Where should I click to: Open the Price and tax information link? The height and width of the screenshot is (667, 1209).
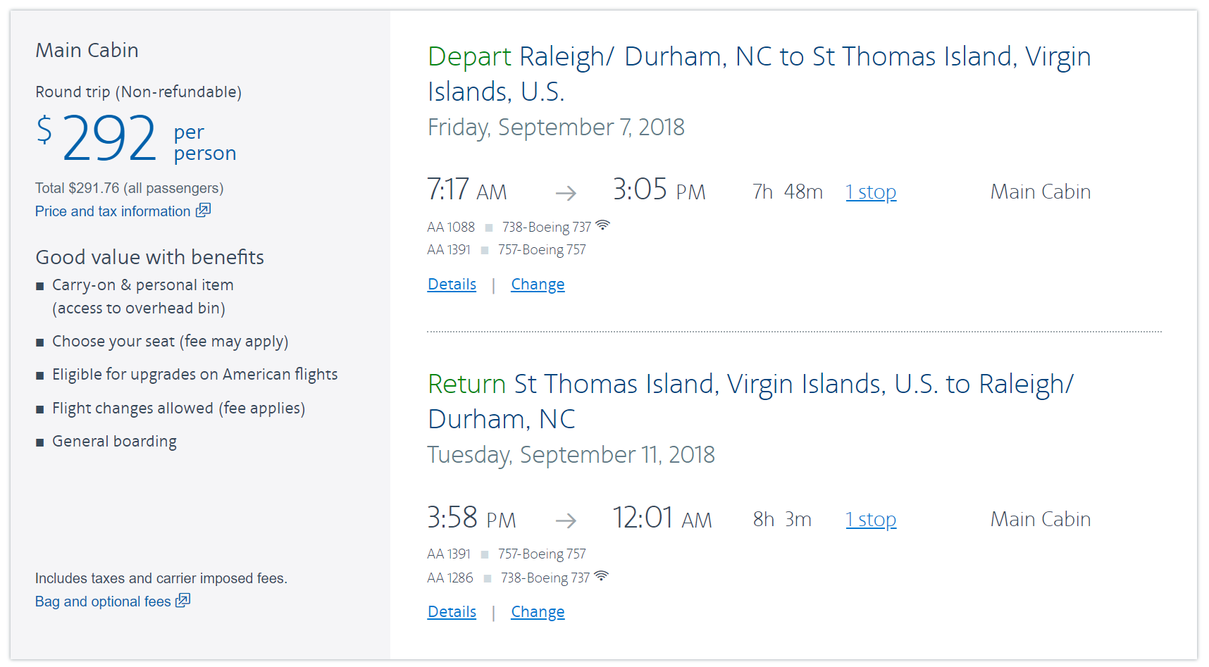pyautogui.click(x=113, y=211)
